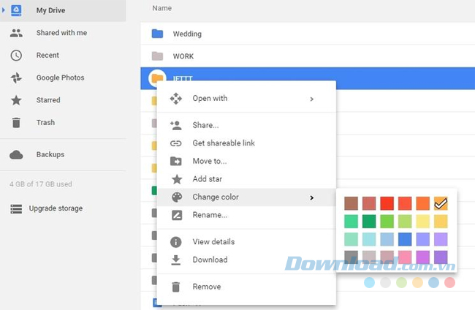
Task: Pick the dark green color swatch
Action: tap(369, 222)
